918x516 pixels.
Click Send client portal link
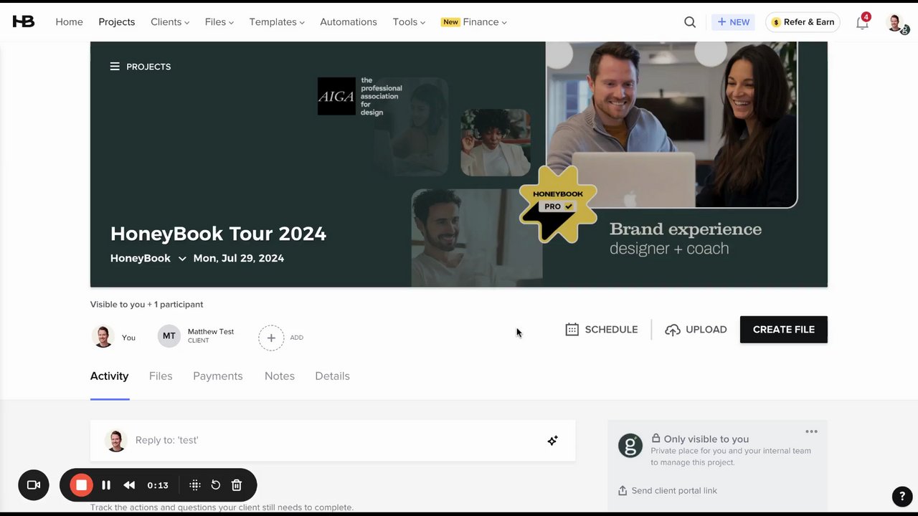click(674, 491)
